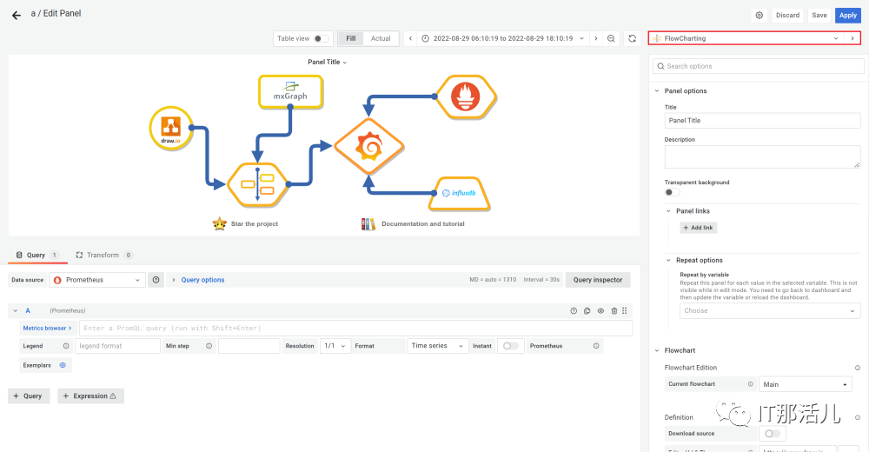This screenshot has width=869, height=452.
Task: Click the Prometheus flame hexagon node
Action: tap(466, 96)
